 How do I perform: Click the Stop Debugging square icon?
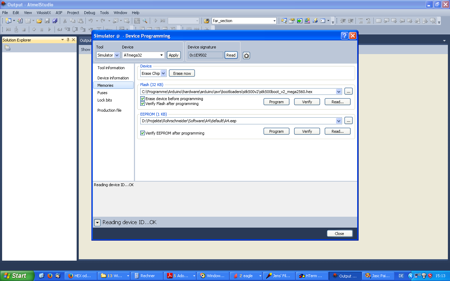[24, 30]
